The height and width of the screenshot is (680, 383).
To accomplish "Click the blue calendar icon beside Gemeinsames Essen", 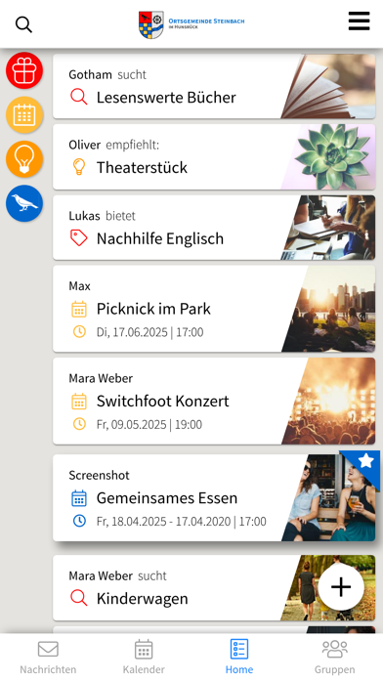I will coord(79,498).
